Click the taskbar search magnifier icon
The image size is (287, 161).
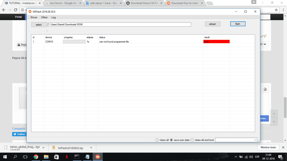click(x=15, y=157)
